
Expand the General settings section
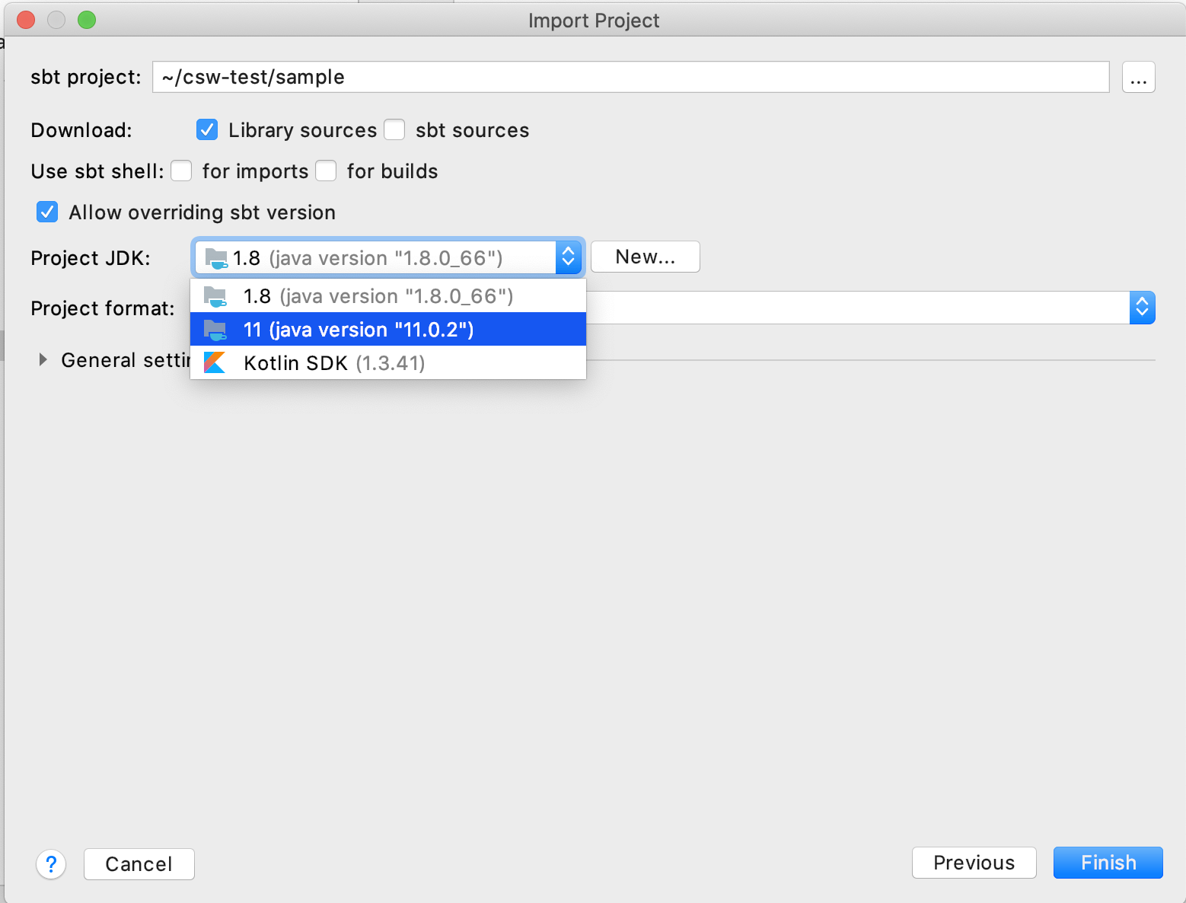(42, 359)
